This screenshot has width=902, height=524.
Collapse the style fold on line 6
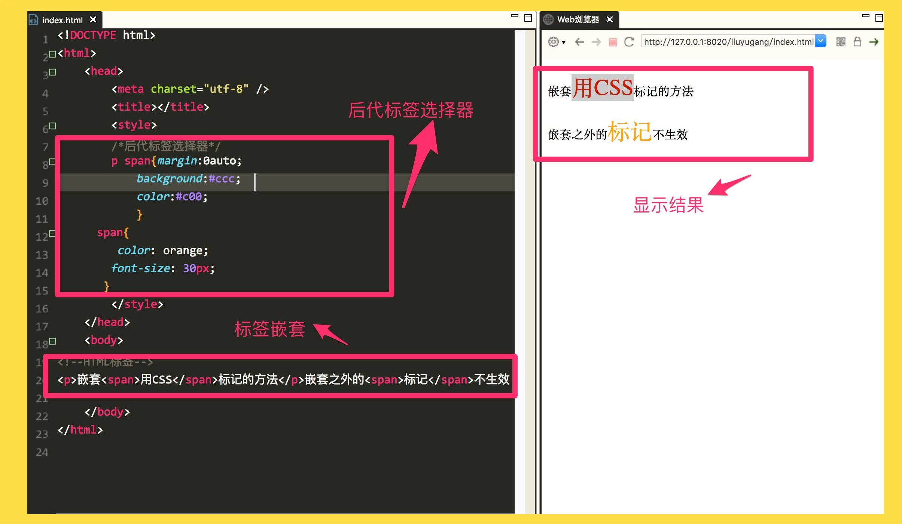click(x=52, y=126)
